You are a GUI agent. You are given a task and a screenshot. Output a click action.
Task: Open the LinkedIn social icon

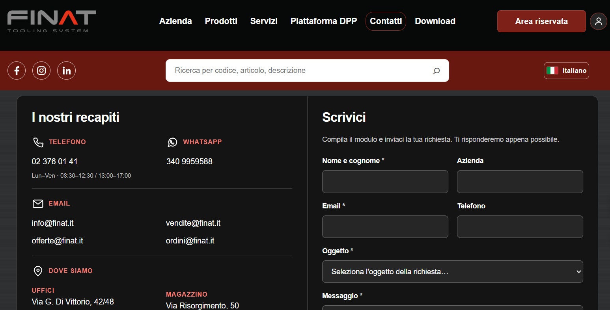[66, 71]
